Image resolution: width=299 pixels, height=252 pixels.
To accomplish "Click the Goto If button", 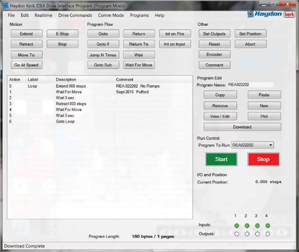I will tap(103, 44).
